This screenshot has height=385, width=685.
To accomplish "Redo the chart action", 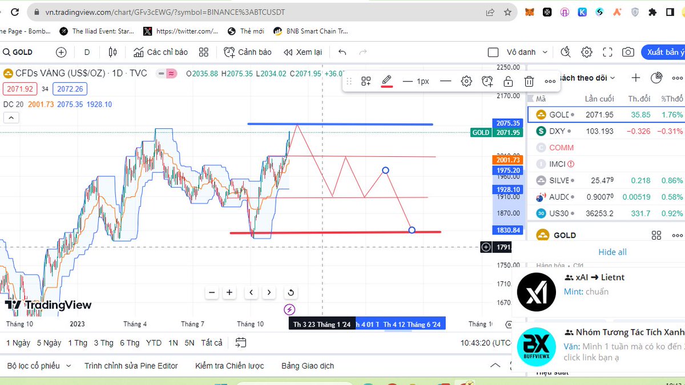I will click(x=362, y=52).
